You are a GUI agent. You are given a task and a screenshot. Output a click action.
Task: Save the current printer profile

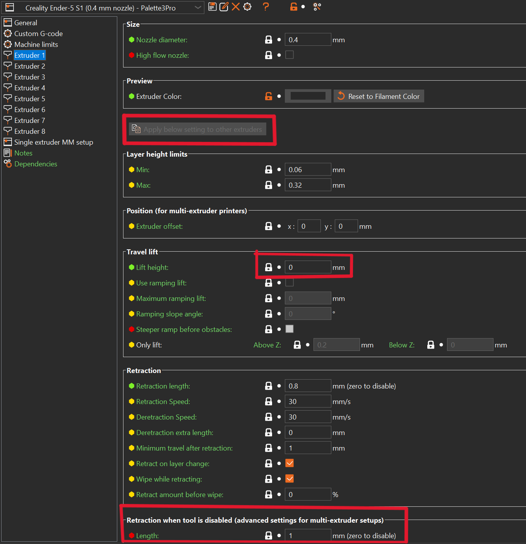click(x=212, y=7)
